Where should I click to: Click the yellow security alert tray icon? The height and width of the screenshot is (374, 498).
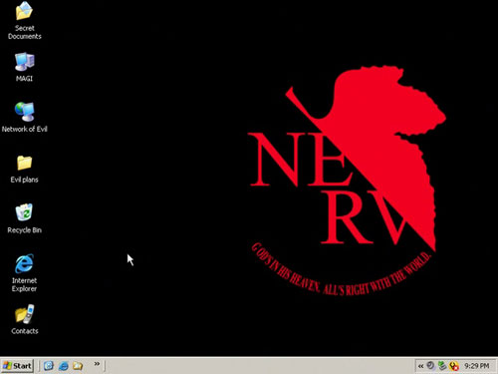453,366
